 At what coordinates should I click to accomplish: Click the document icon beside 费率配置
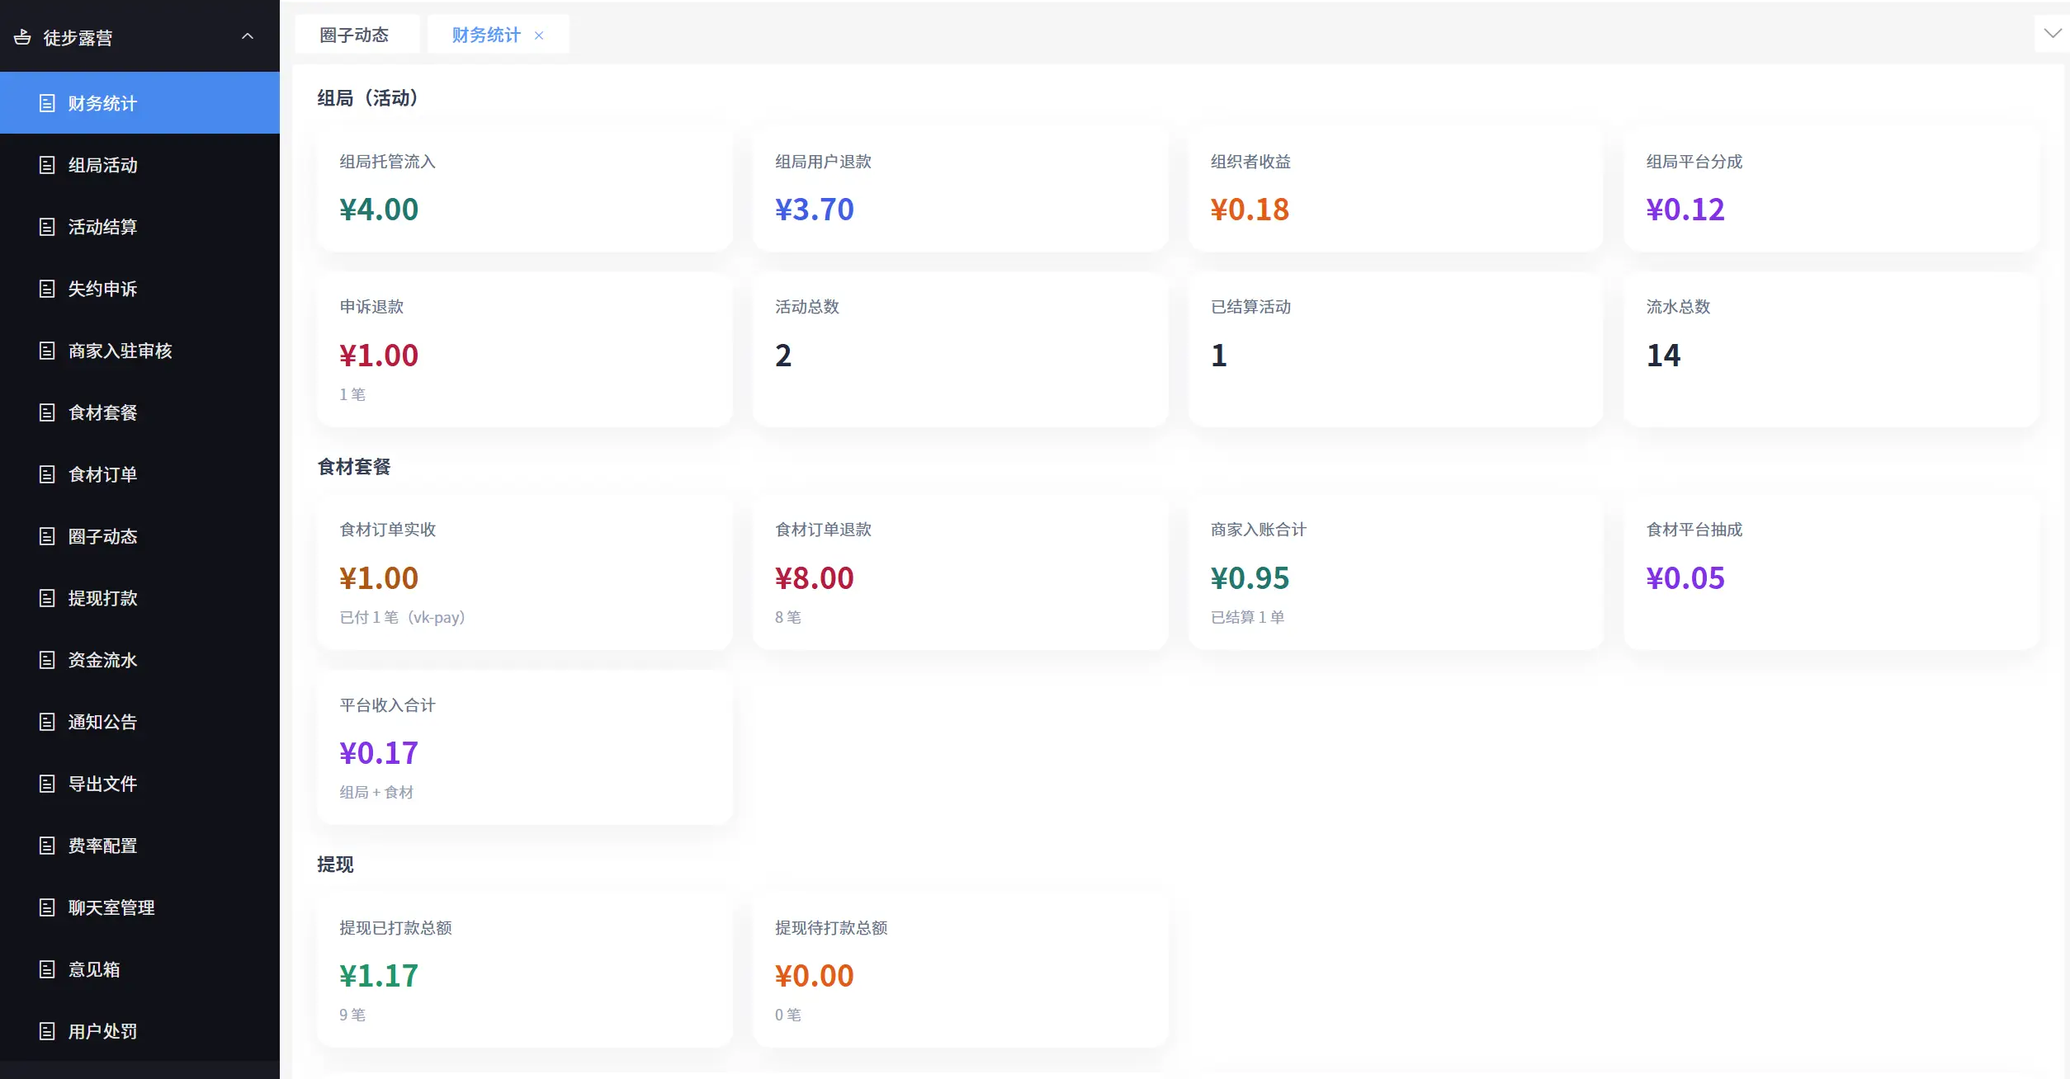click(x=47, y=846)
